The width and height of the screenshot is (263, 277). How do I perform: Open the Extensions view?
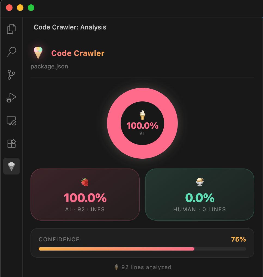point(11,143)
